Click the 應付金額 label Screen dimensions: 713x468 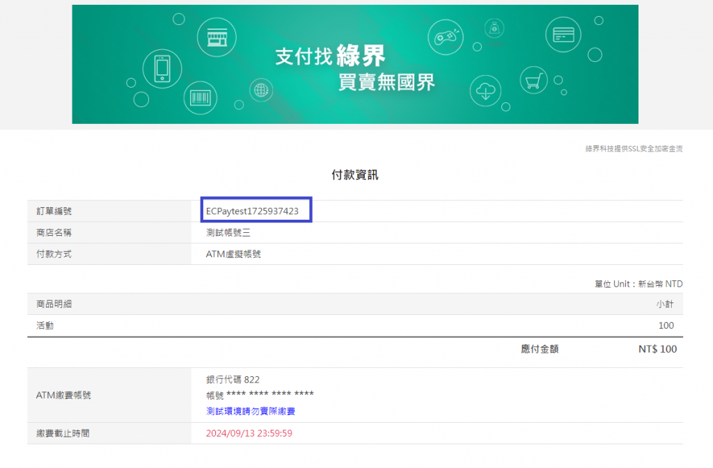click(540, 349)
